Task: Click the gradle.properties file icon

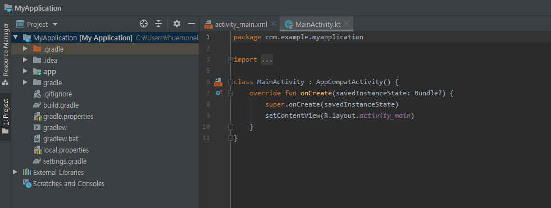Action: click(38, 117)
